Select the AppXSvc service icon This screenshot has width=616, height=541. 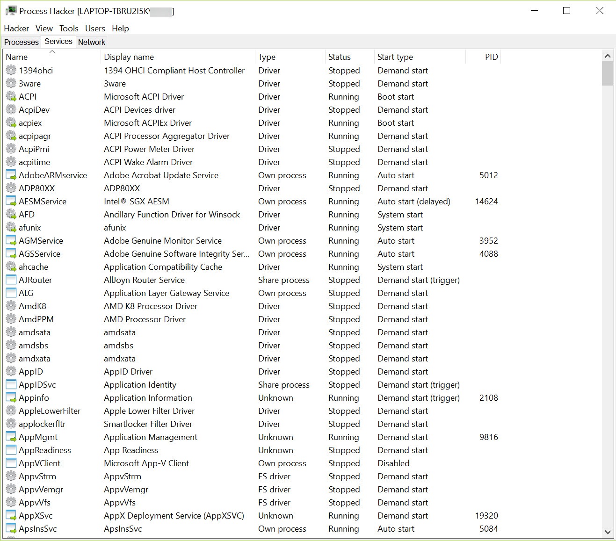pos(11,515)
